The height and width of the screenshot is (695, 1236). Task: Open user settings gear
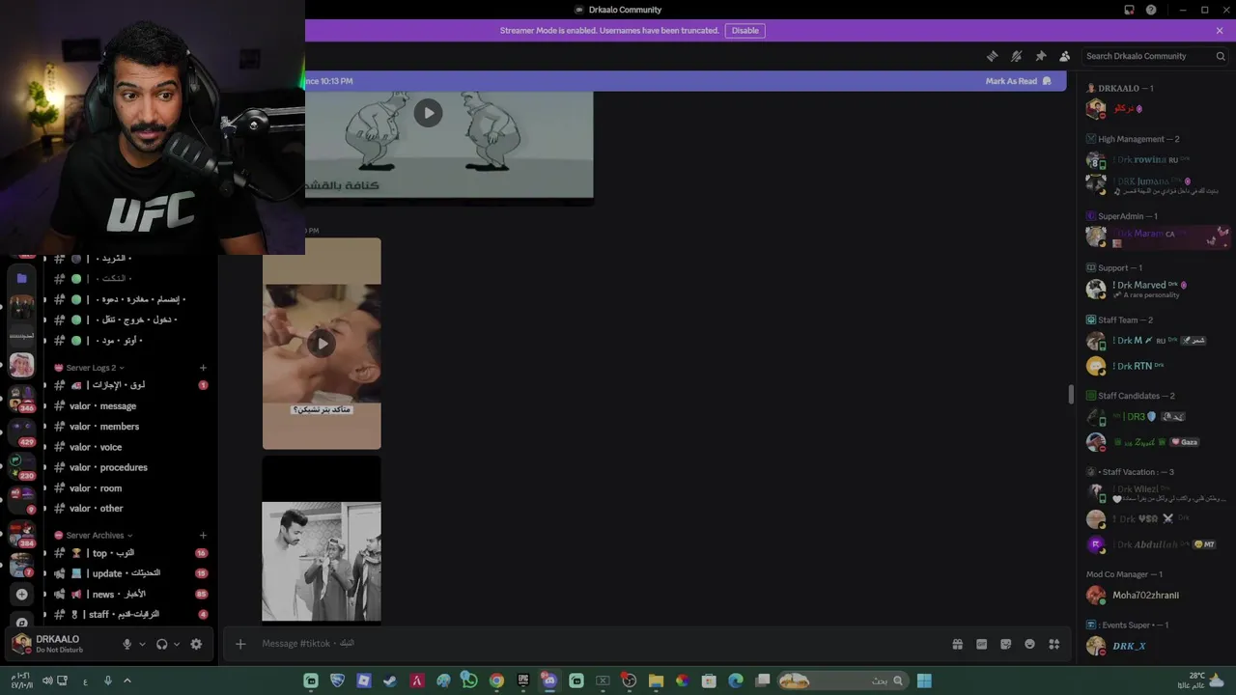pyautogui.click(x=196, y=644)
